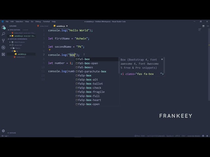This screenshot has height=157, width=210.
Task: Select variables.js in the Open Editors list
Action: (21, 36)
